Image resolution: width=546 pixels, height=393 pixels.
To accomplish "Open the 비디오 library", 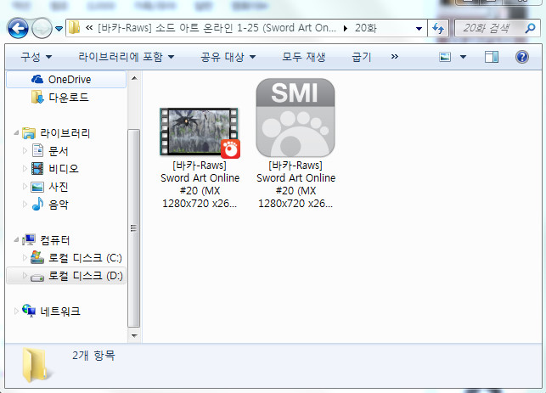I will click(64, 169).
